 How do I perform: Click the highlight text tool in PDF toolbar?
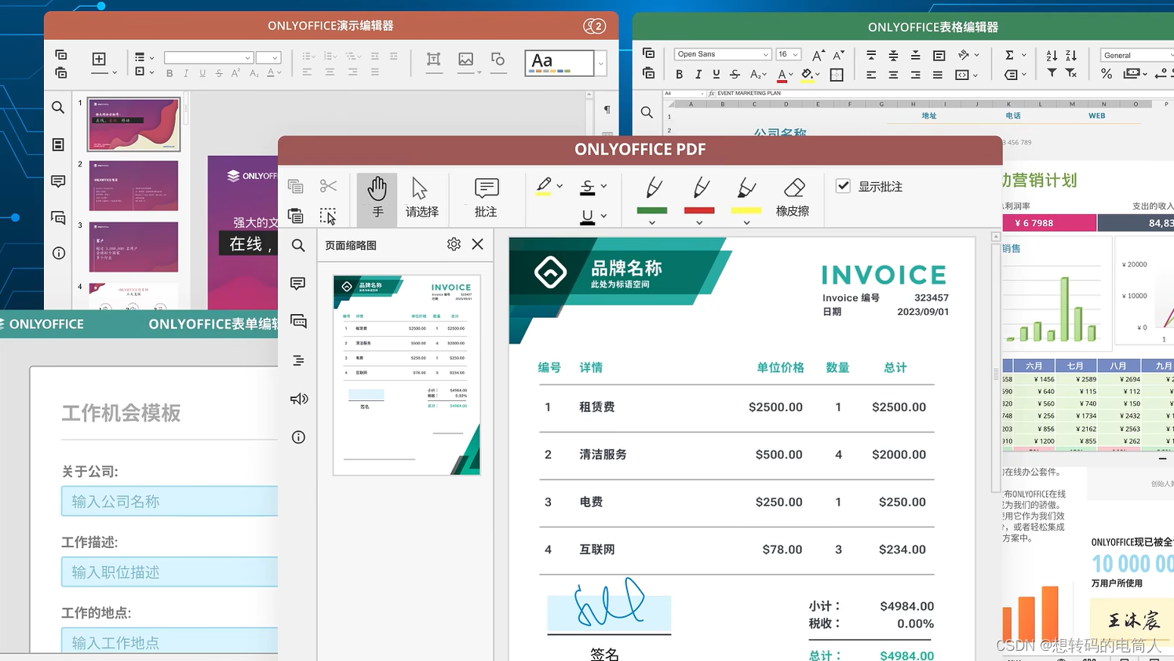(543, 186)
